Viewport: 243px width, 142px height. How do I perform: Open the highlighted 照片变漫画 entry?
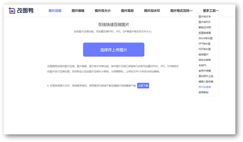pyautogui.click(x=205, y=87)
